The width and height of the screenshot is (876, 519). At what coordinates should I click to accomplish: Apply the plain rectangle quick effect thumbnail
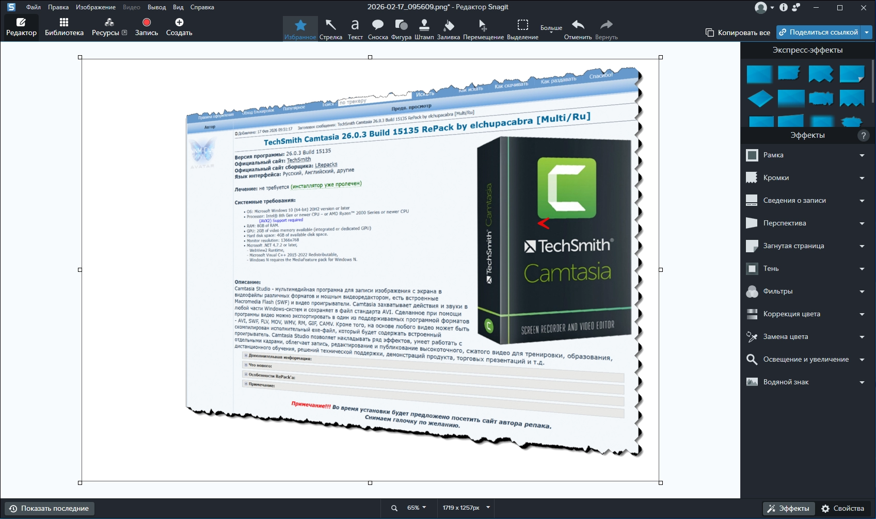[x=759, y=74]
